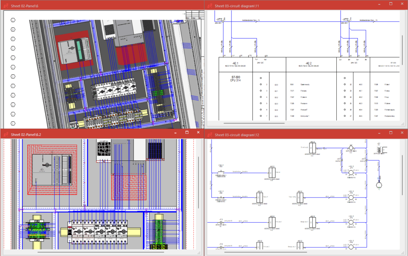
Task: Maximize the Sheet 02-Panel\6.2 window
Action: (x=187, y=133)
